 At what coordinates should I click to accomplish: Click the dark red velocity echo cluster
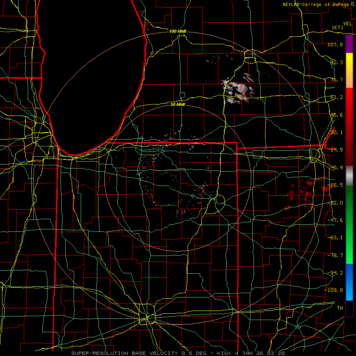[x=307, y=193]
